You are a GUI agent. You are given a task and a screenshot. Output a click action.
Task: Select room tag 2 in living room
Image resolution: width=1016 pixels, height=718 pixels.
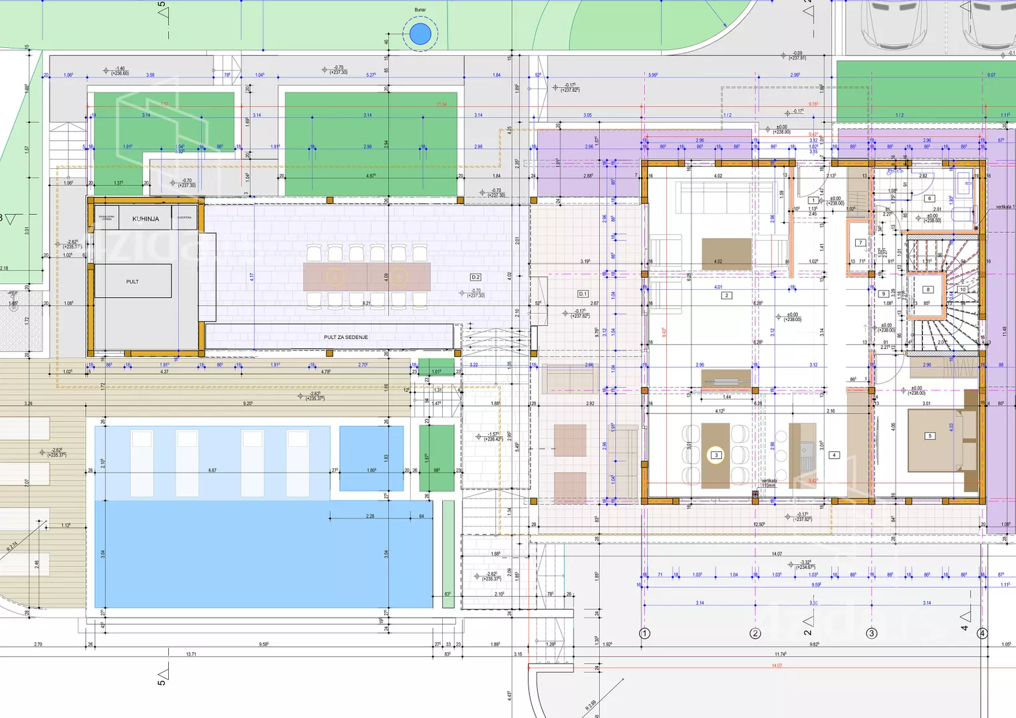tap(727, 295)
